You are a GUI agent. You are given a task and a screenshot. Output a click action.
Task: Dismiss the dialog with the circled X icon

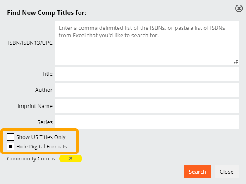click(x=239, y=8)
